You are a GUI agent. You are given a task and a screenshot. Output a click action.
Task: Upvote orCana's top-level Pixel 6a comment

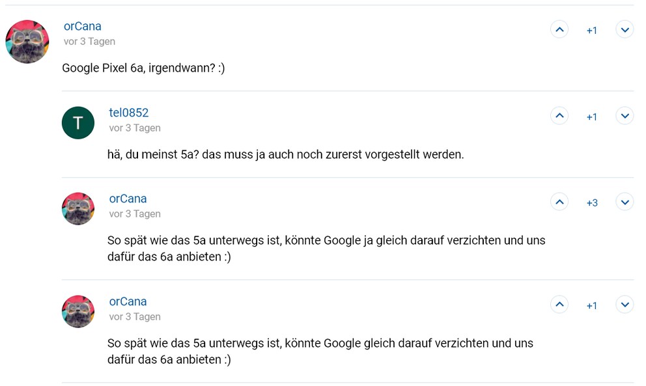(559, 29)
